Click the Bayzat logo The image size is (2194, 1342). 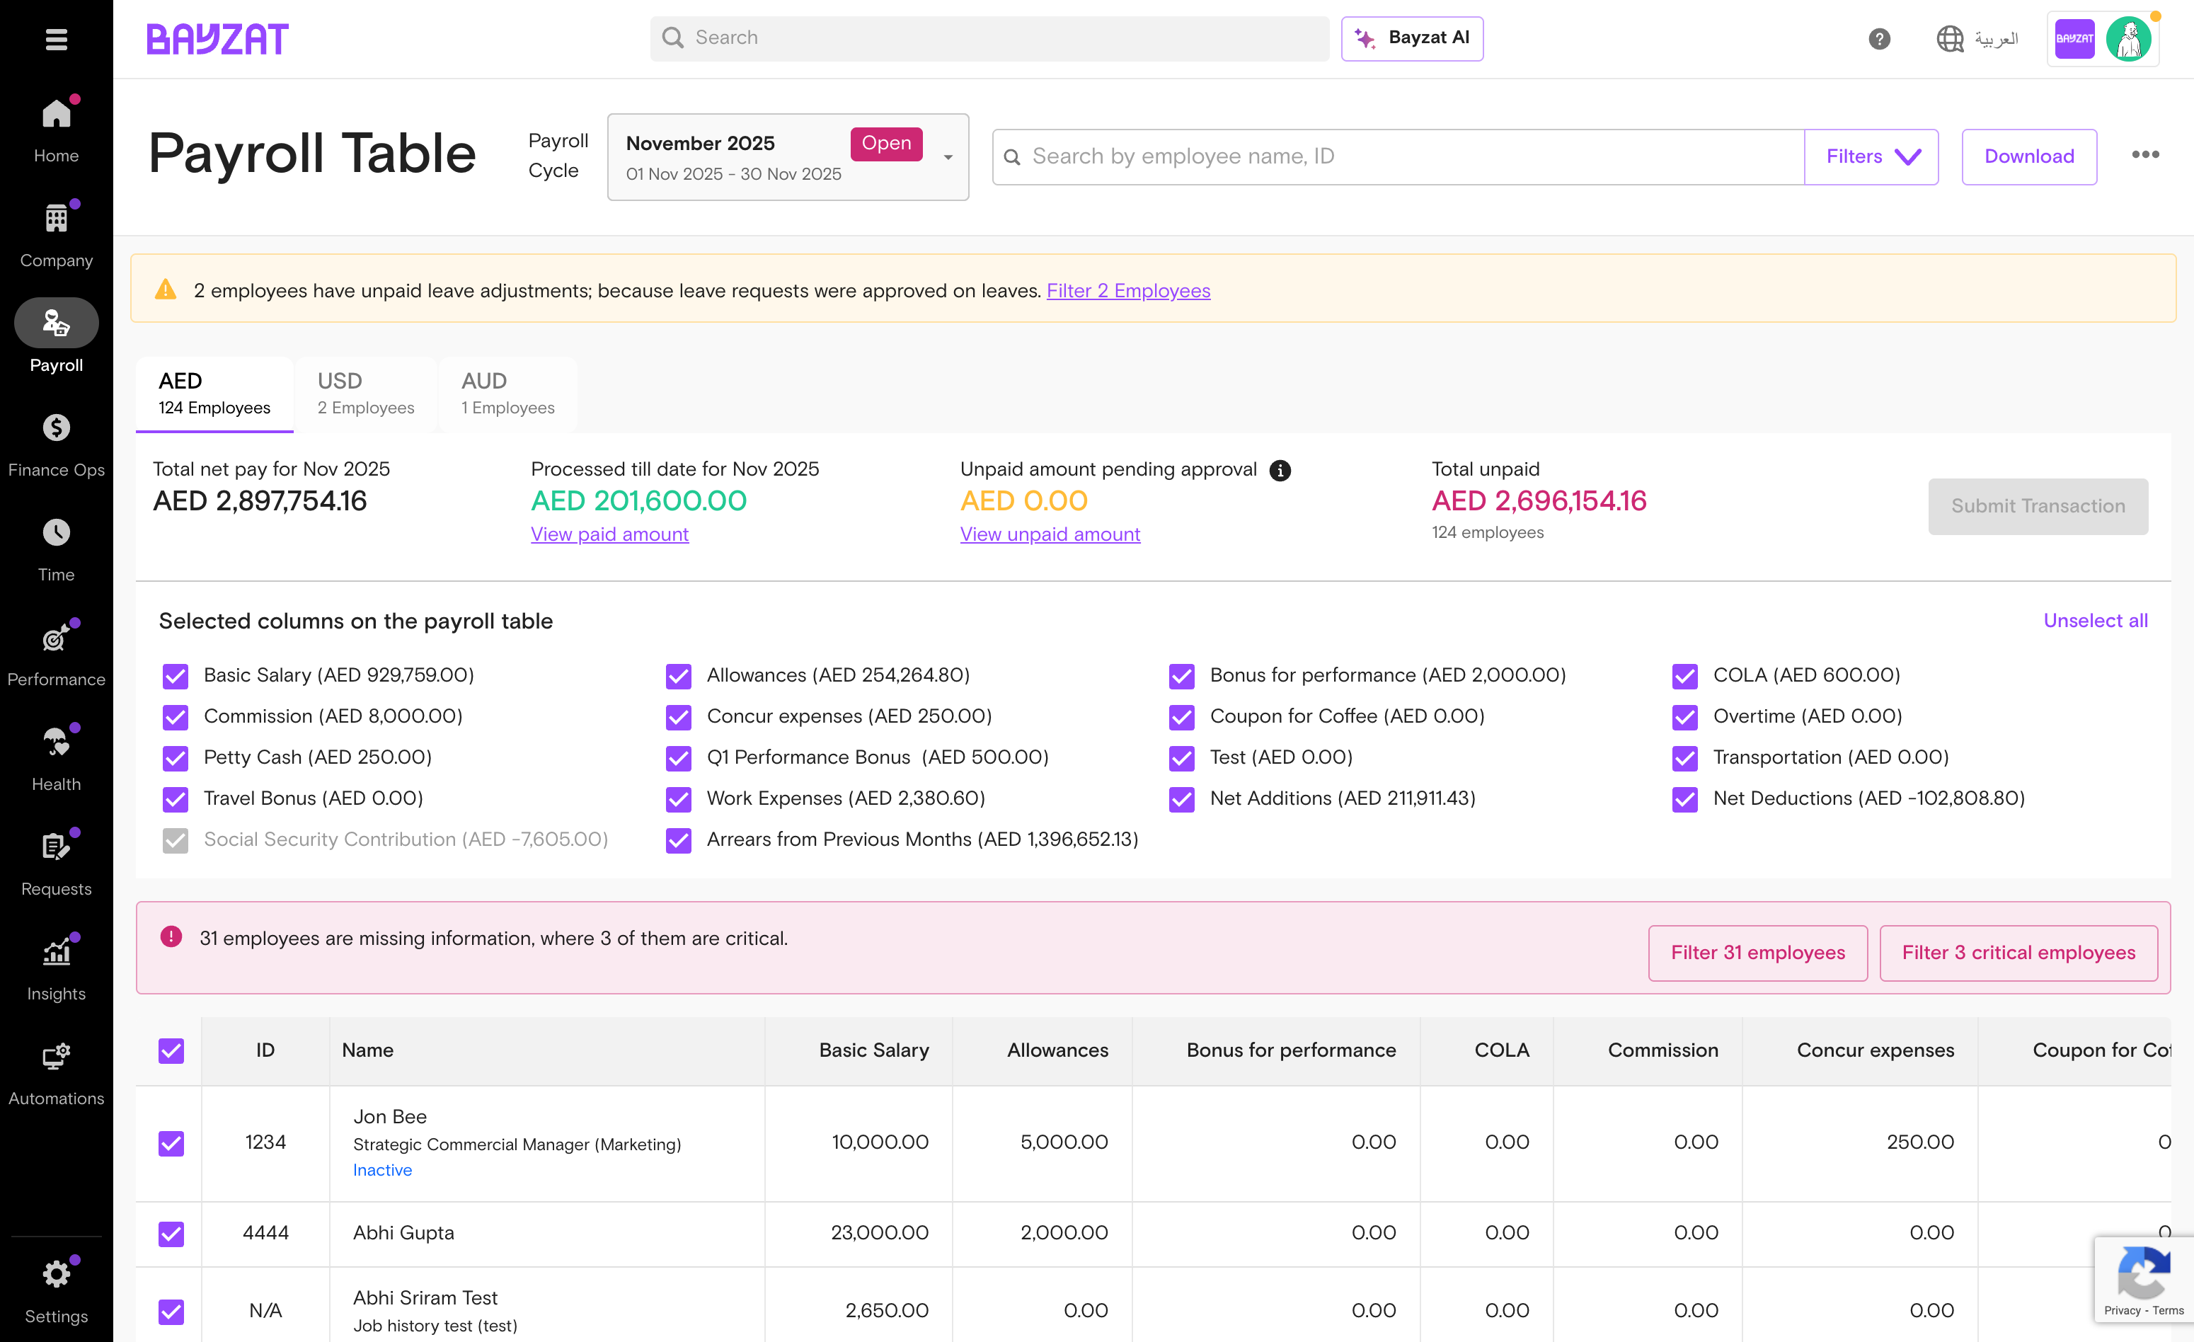click(217, 38)
